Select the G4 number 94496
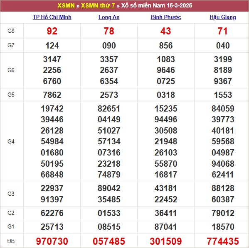Screen dimensions: 249x248 point(166,119)
